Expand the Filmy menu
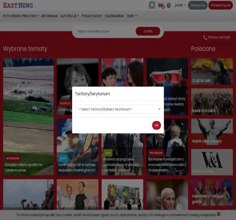 coord(131,16)
